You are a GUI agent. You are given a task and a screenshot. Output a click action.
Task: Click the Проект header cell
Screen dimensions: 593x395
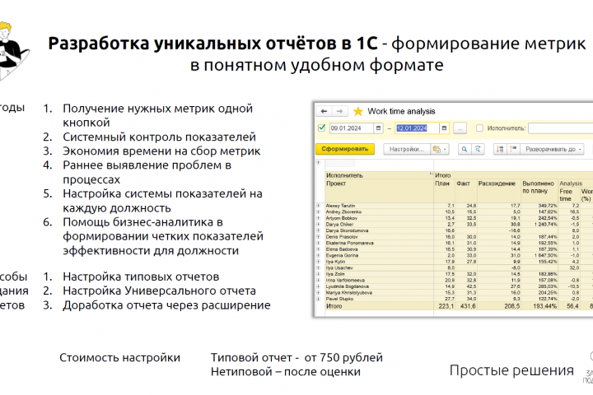point(379,191)
